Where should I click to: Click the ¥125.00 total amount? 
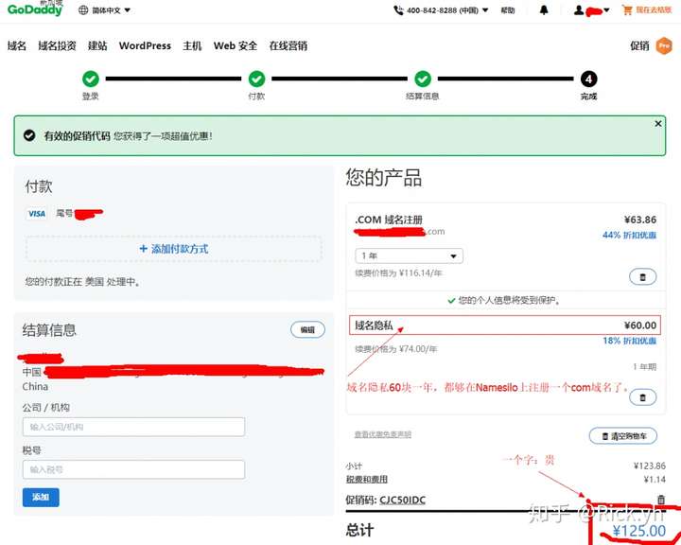click(x=638, y=531)
